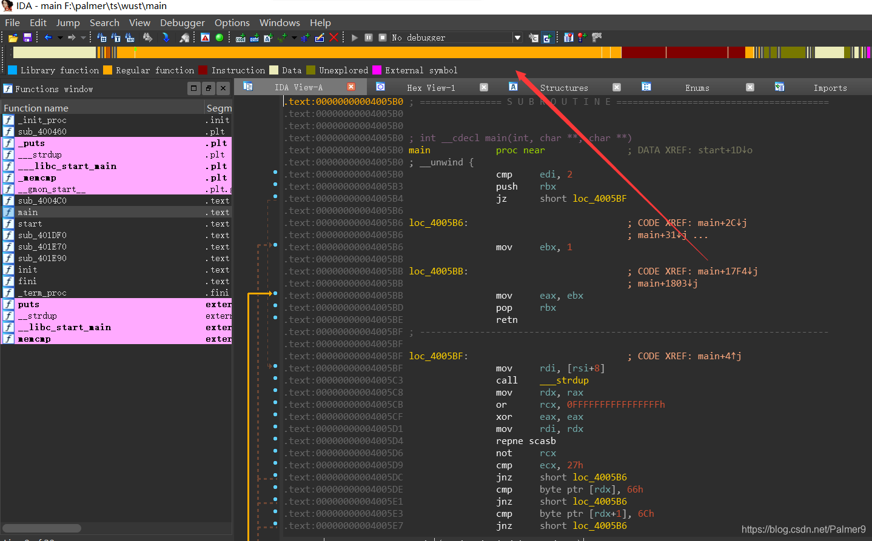Stop process with the stop button

pos(383,38)
